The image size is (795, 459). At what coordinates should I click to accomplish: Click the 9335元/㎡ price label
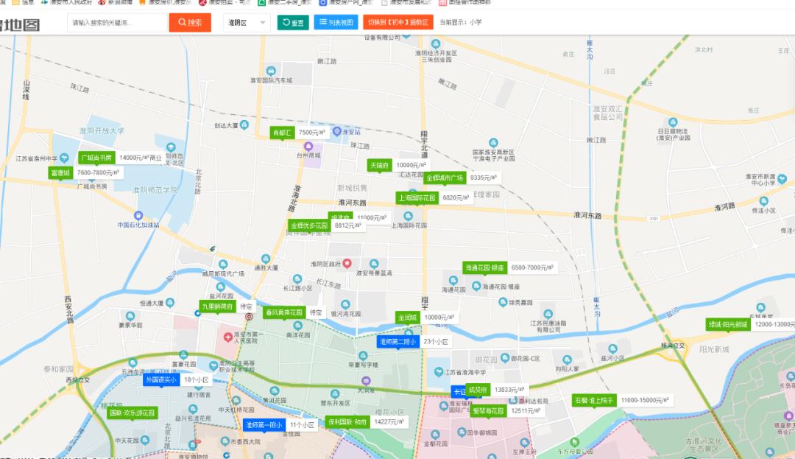point(483,178)
